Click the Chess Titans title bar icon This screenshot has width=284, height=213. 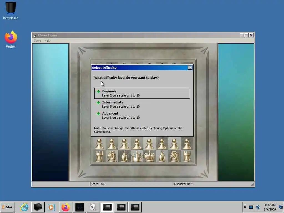(x=35, y=35)
